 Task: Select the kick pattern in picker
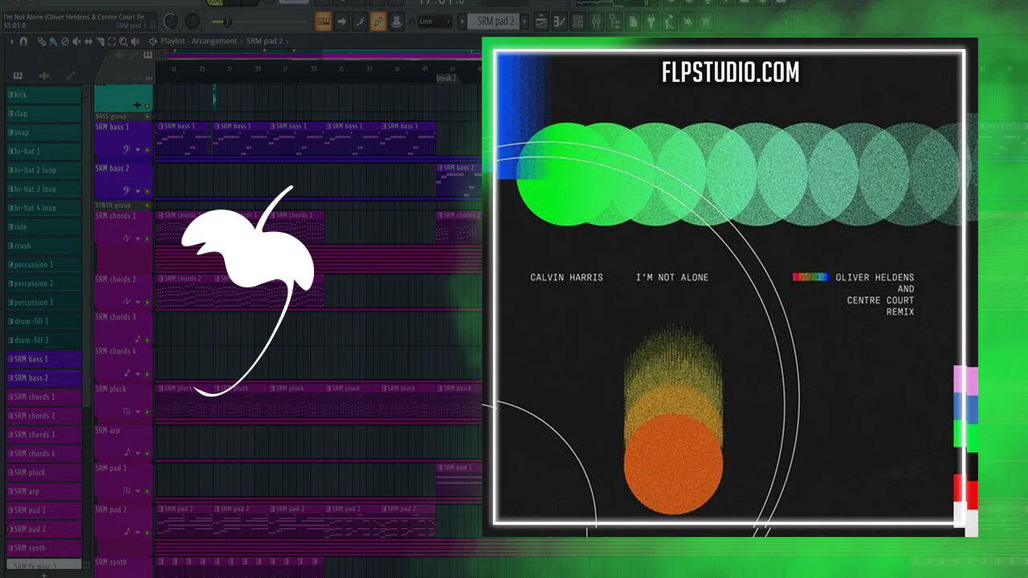coord(43,95)
